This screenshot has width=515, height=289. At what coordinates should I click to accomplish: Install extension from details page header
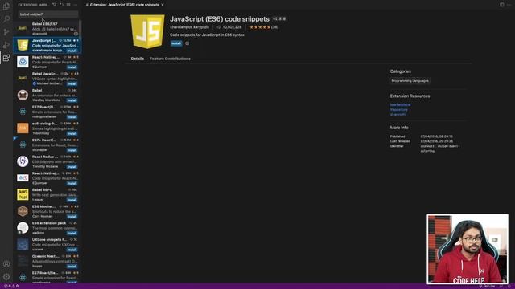(x=176, y=43)
